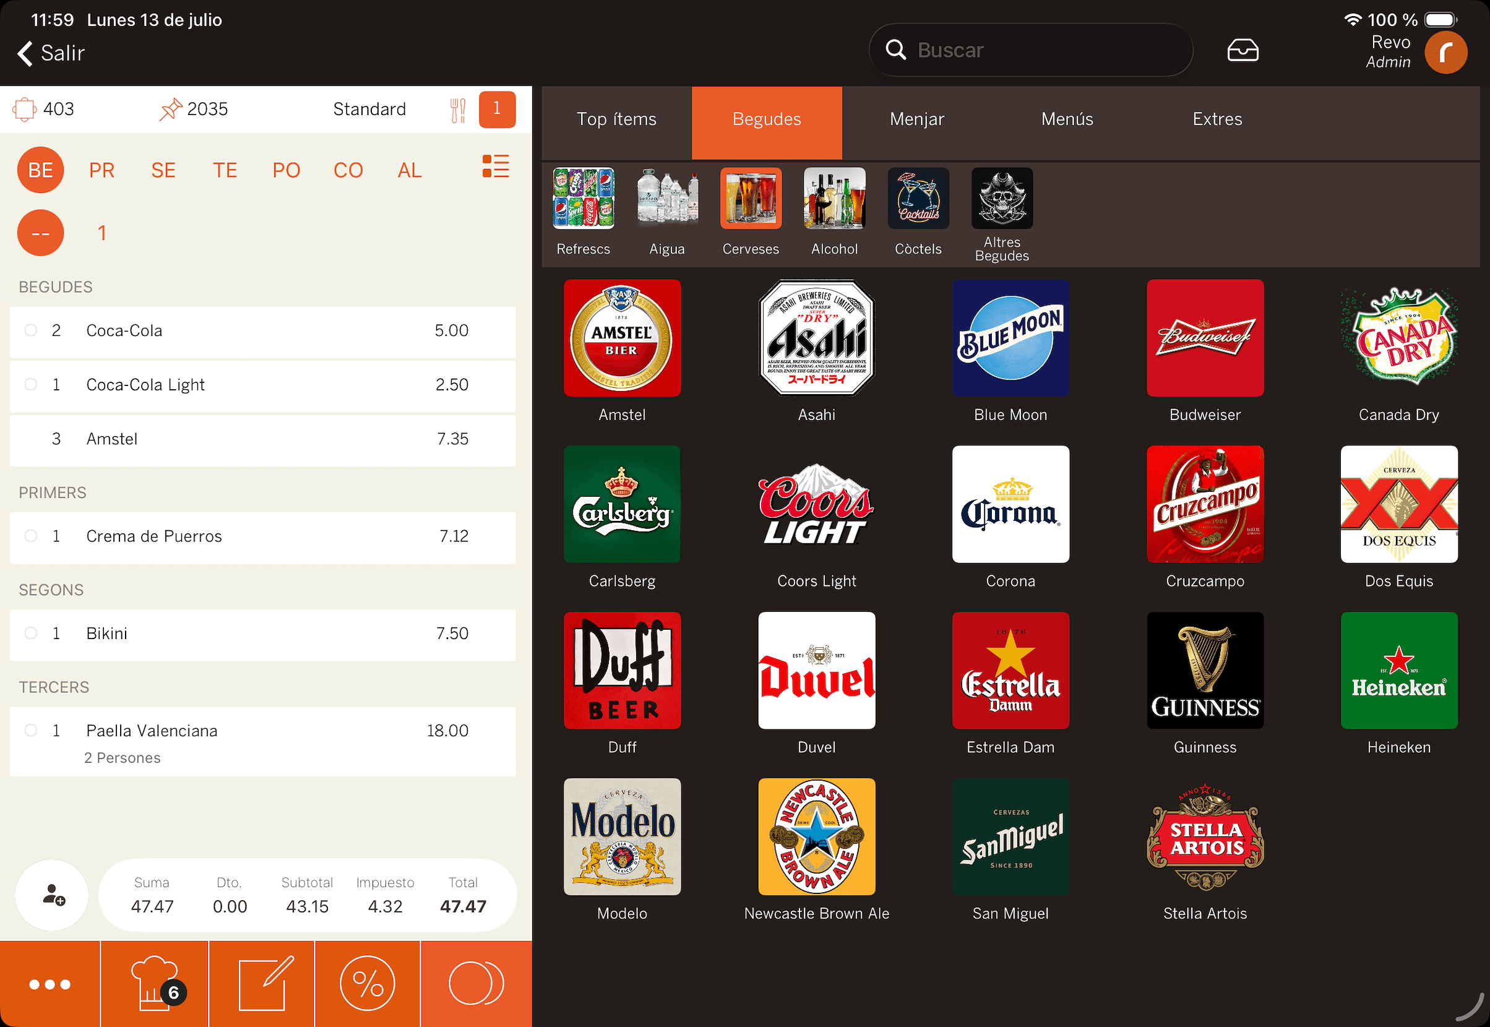Open the Revo Admin profile avatar
Viewport: 1490px width, 1027px height.
coord(1445,52)
